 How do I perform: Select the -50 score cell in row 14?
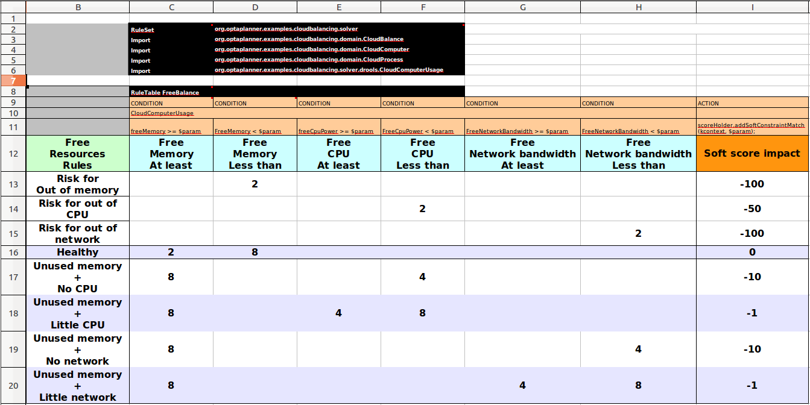[752, 209]
